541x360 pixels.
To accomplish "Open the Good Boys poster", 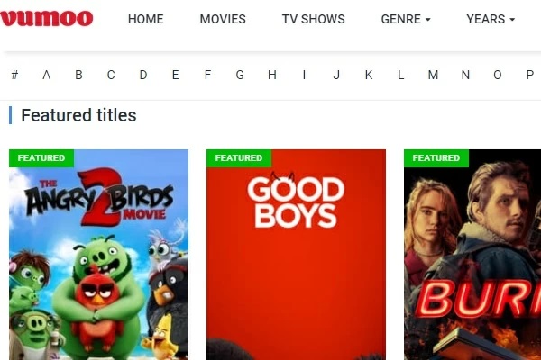I will [296, 255].
